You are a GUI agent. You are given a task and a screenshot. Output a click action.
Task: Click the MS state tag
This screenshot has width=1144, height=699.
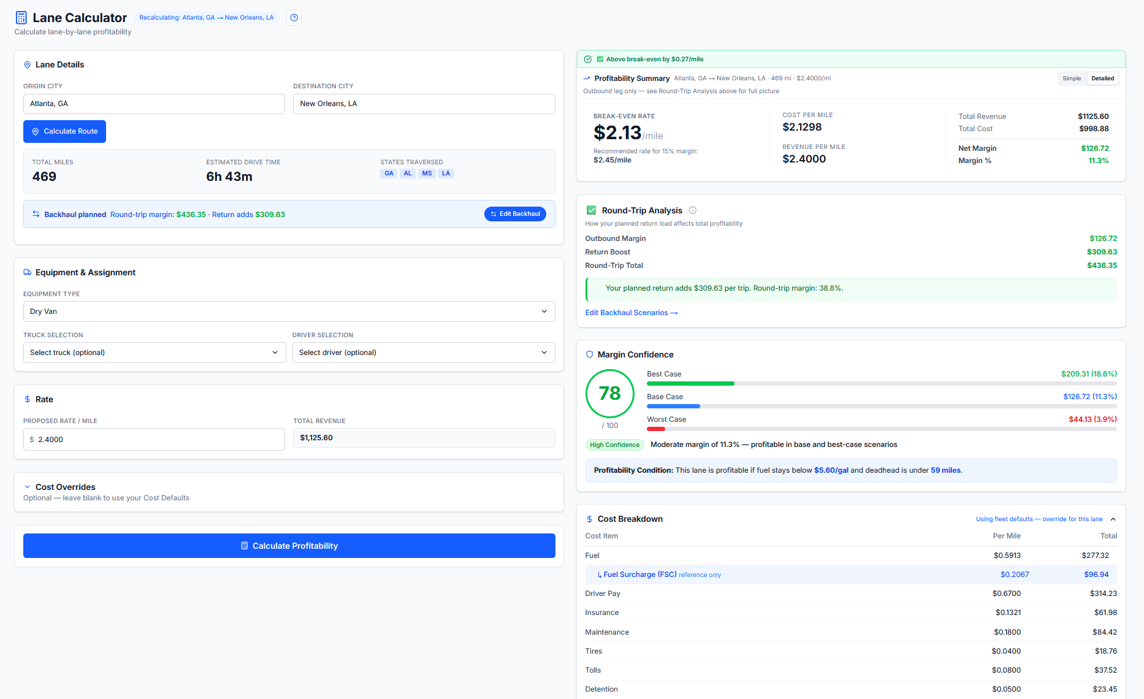coord(427,174)
